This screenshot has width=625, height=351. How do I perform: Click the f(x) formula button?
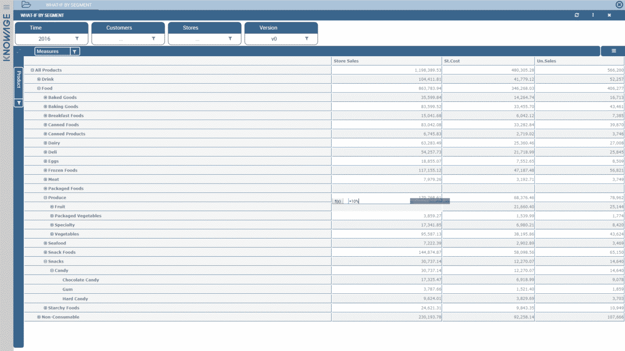[x=338, y=201]
